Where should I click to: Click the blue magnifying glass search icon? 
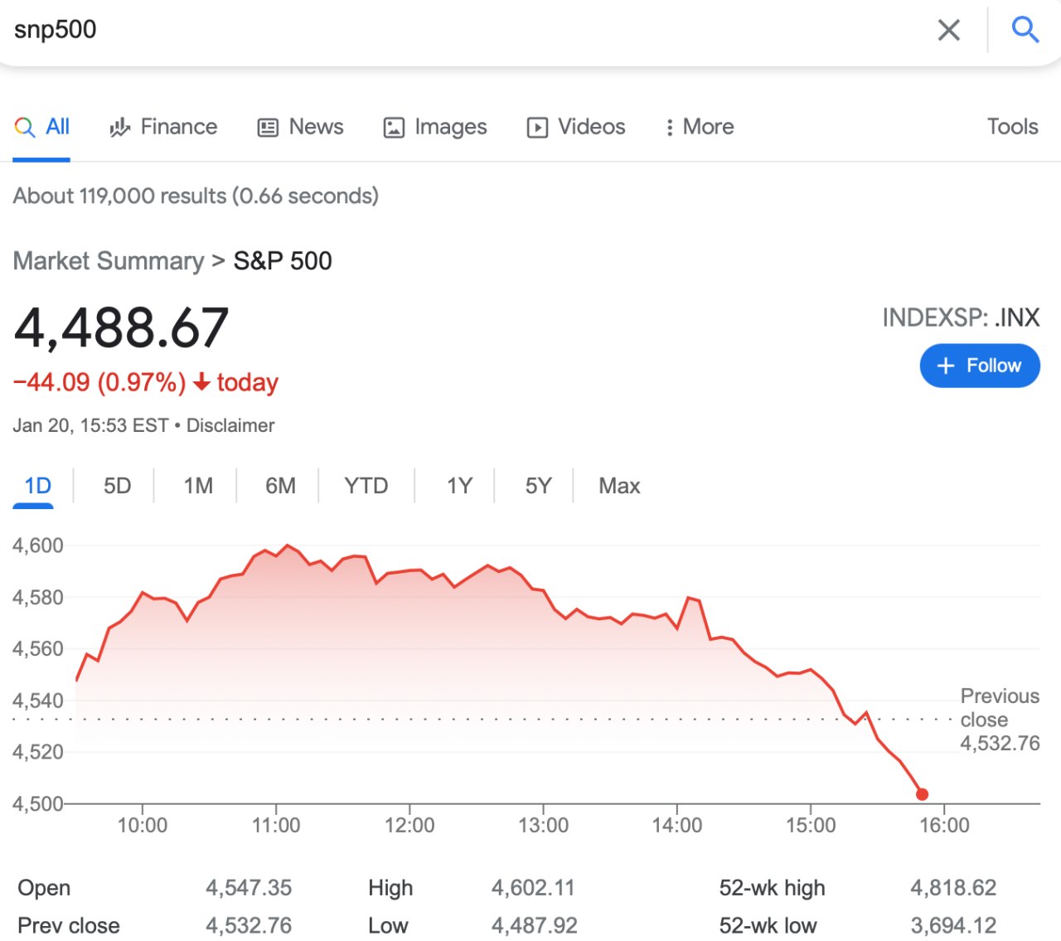(1025, 30)
